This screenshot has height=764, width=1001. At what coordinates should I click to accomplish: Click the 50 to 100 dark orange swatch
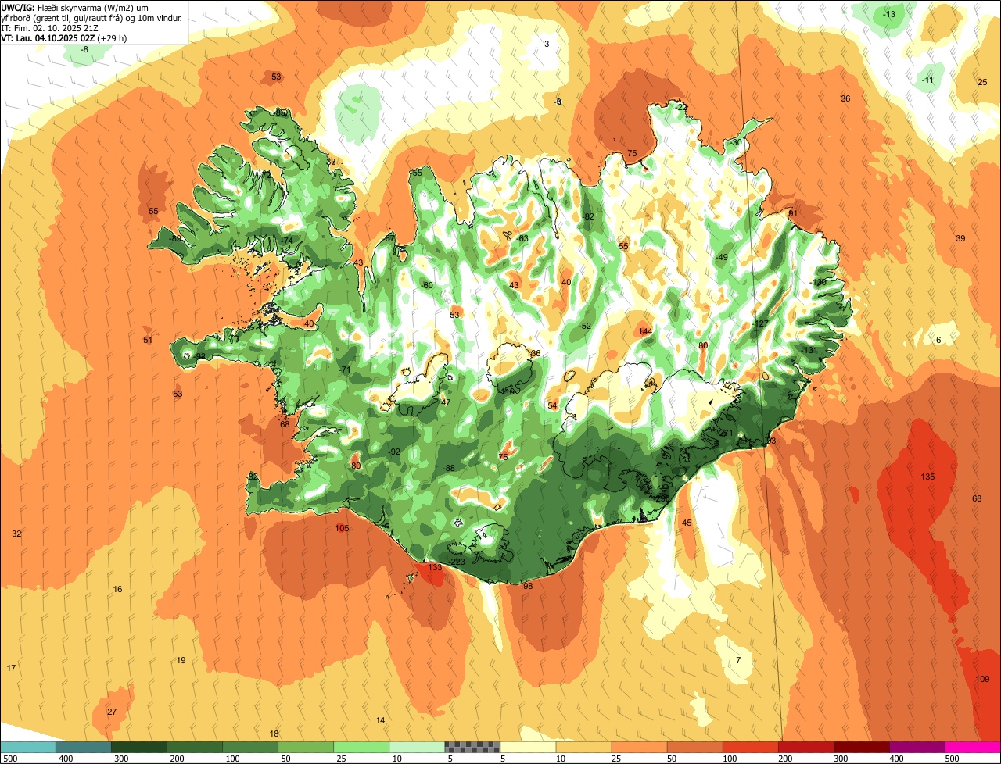(694, 746)
